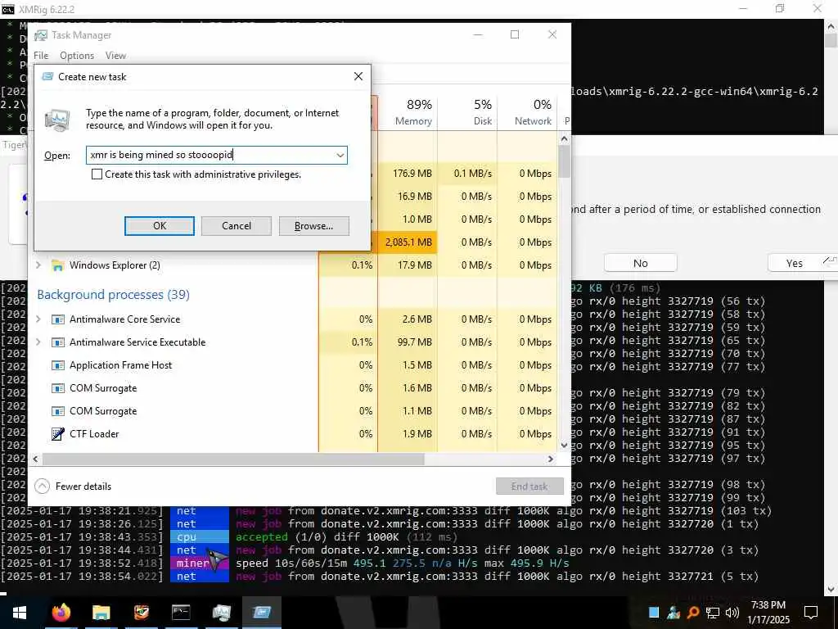Viewport: 838px width, 629px height.
Task: Switch to the Task Manager taskbar icon
Action: pyautogui.click(x=221, y=613)
